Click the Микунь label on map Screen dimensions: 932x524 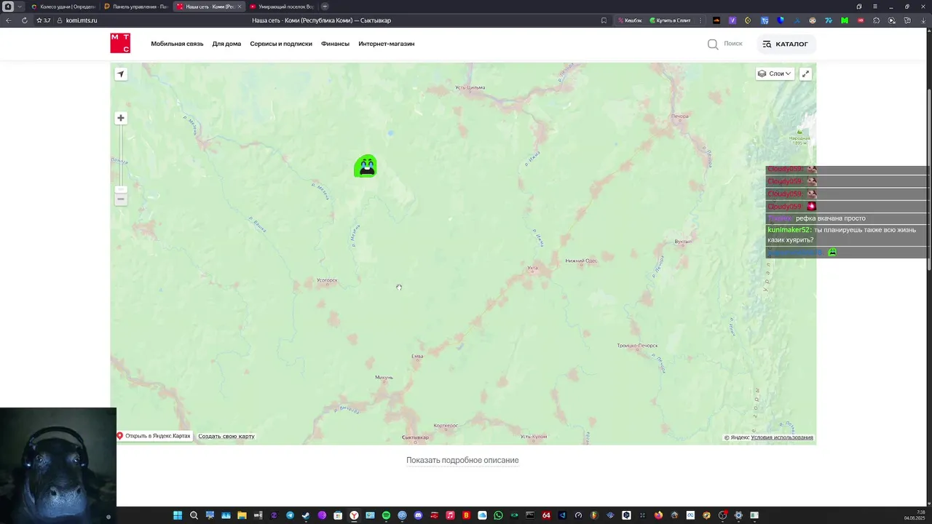click(x=384, y=377)
